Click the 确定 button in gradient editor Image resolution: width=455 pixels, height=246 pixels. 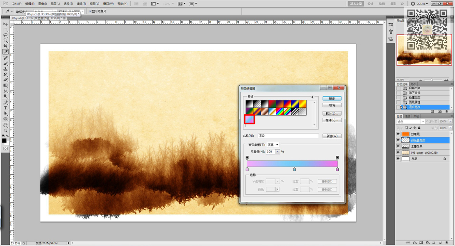332,99
